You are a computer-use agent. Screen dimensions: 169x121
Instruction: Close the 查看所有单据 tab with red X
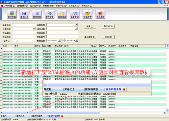point(62,116)
